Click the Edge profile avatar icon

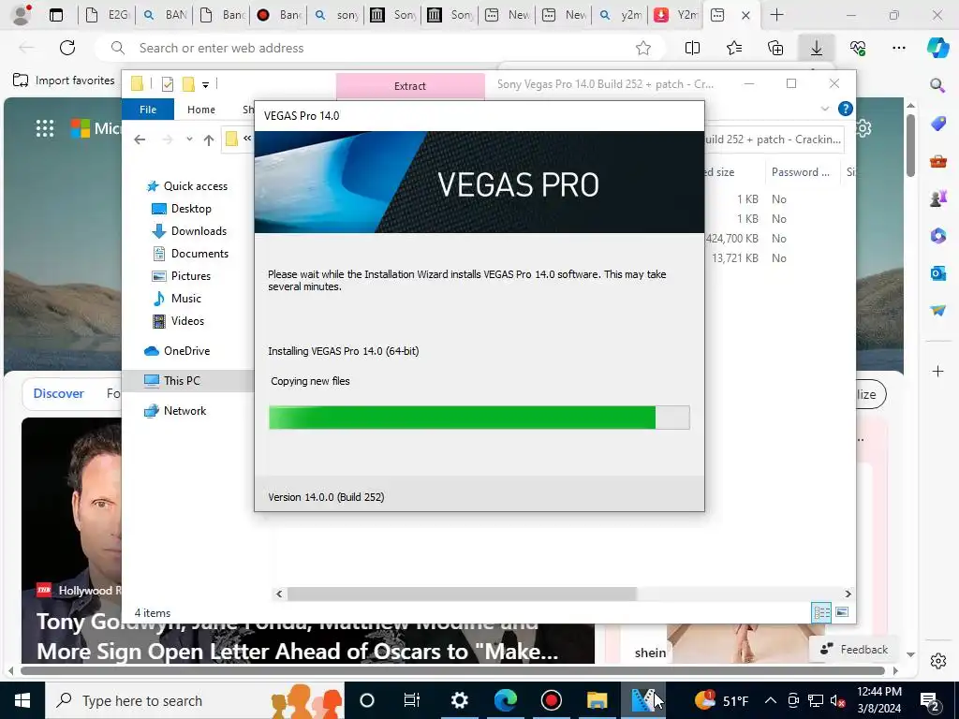click(22, 15)
